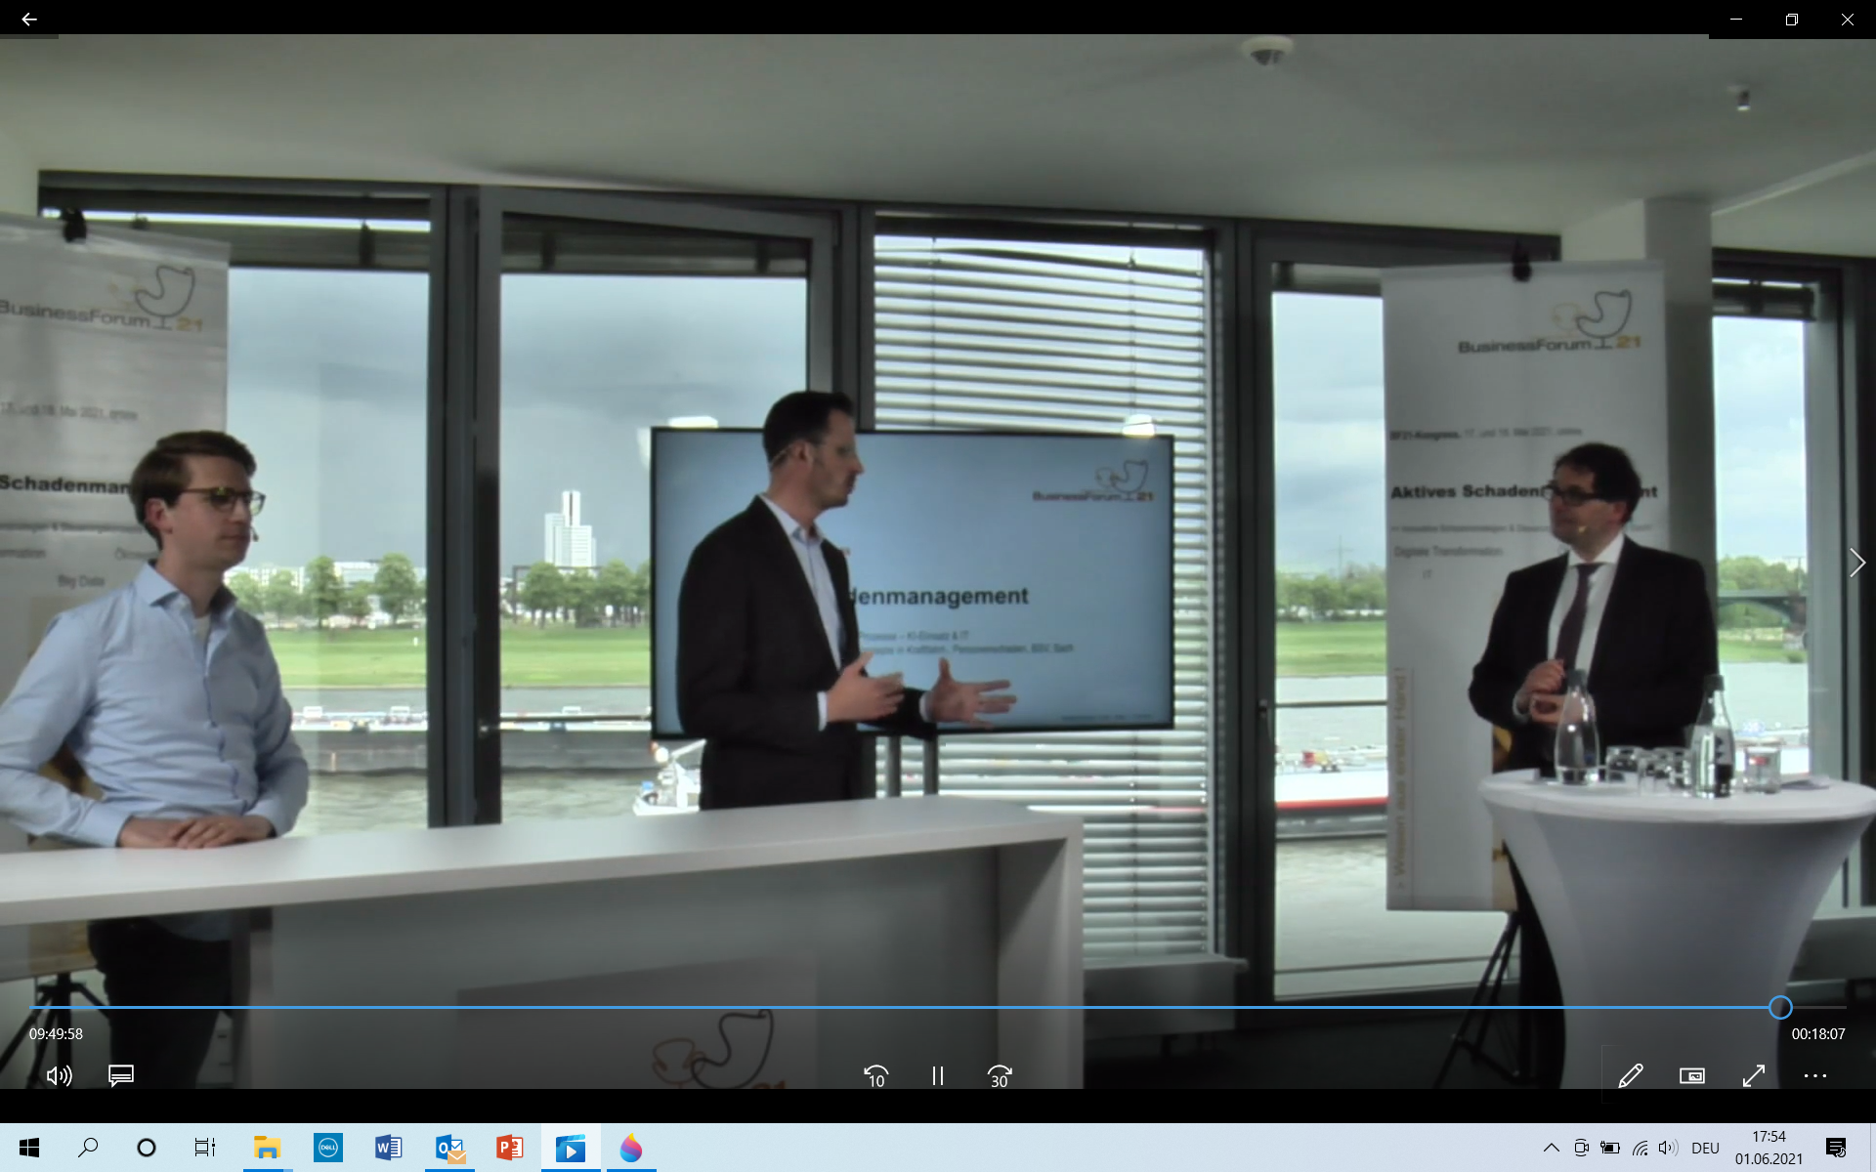
Task: Click the back arrow at top left
Action: pyautogui.click(x=28, y=19)
